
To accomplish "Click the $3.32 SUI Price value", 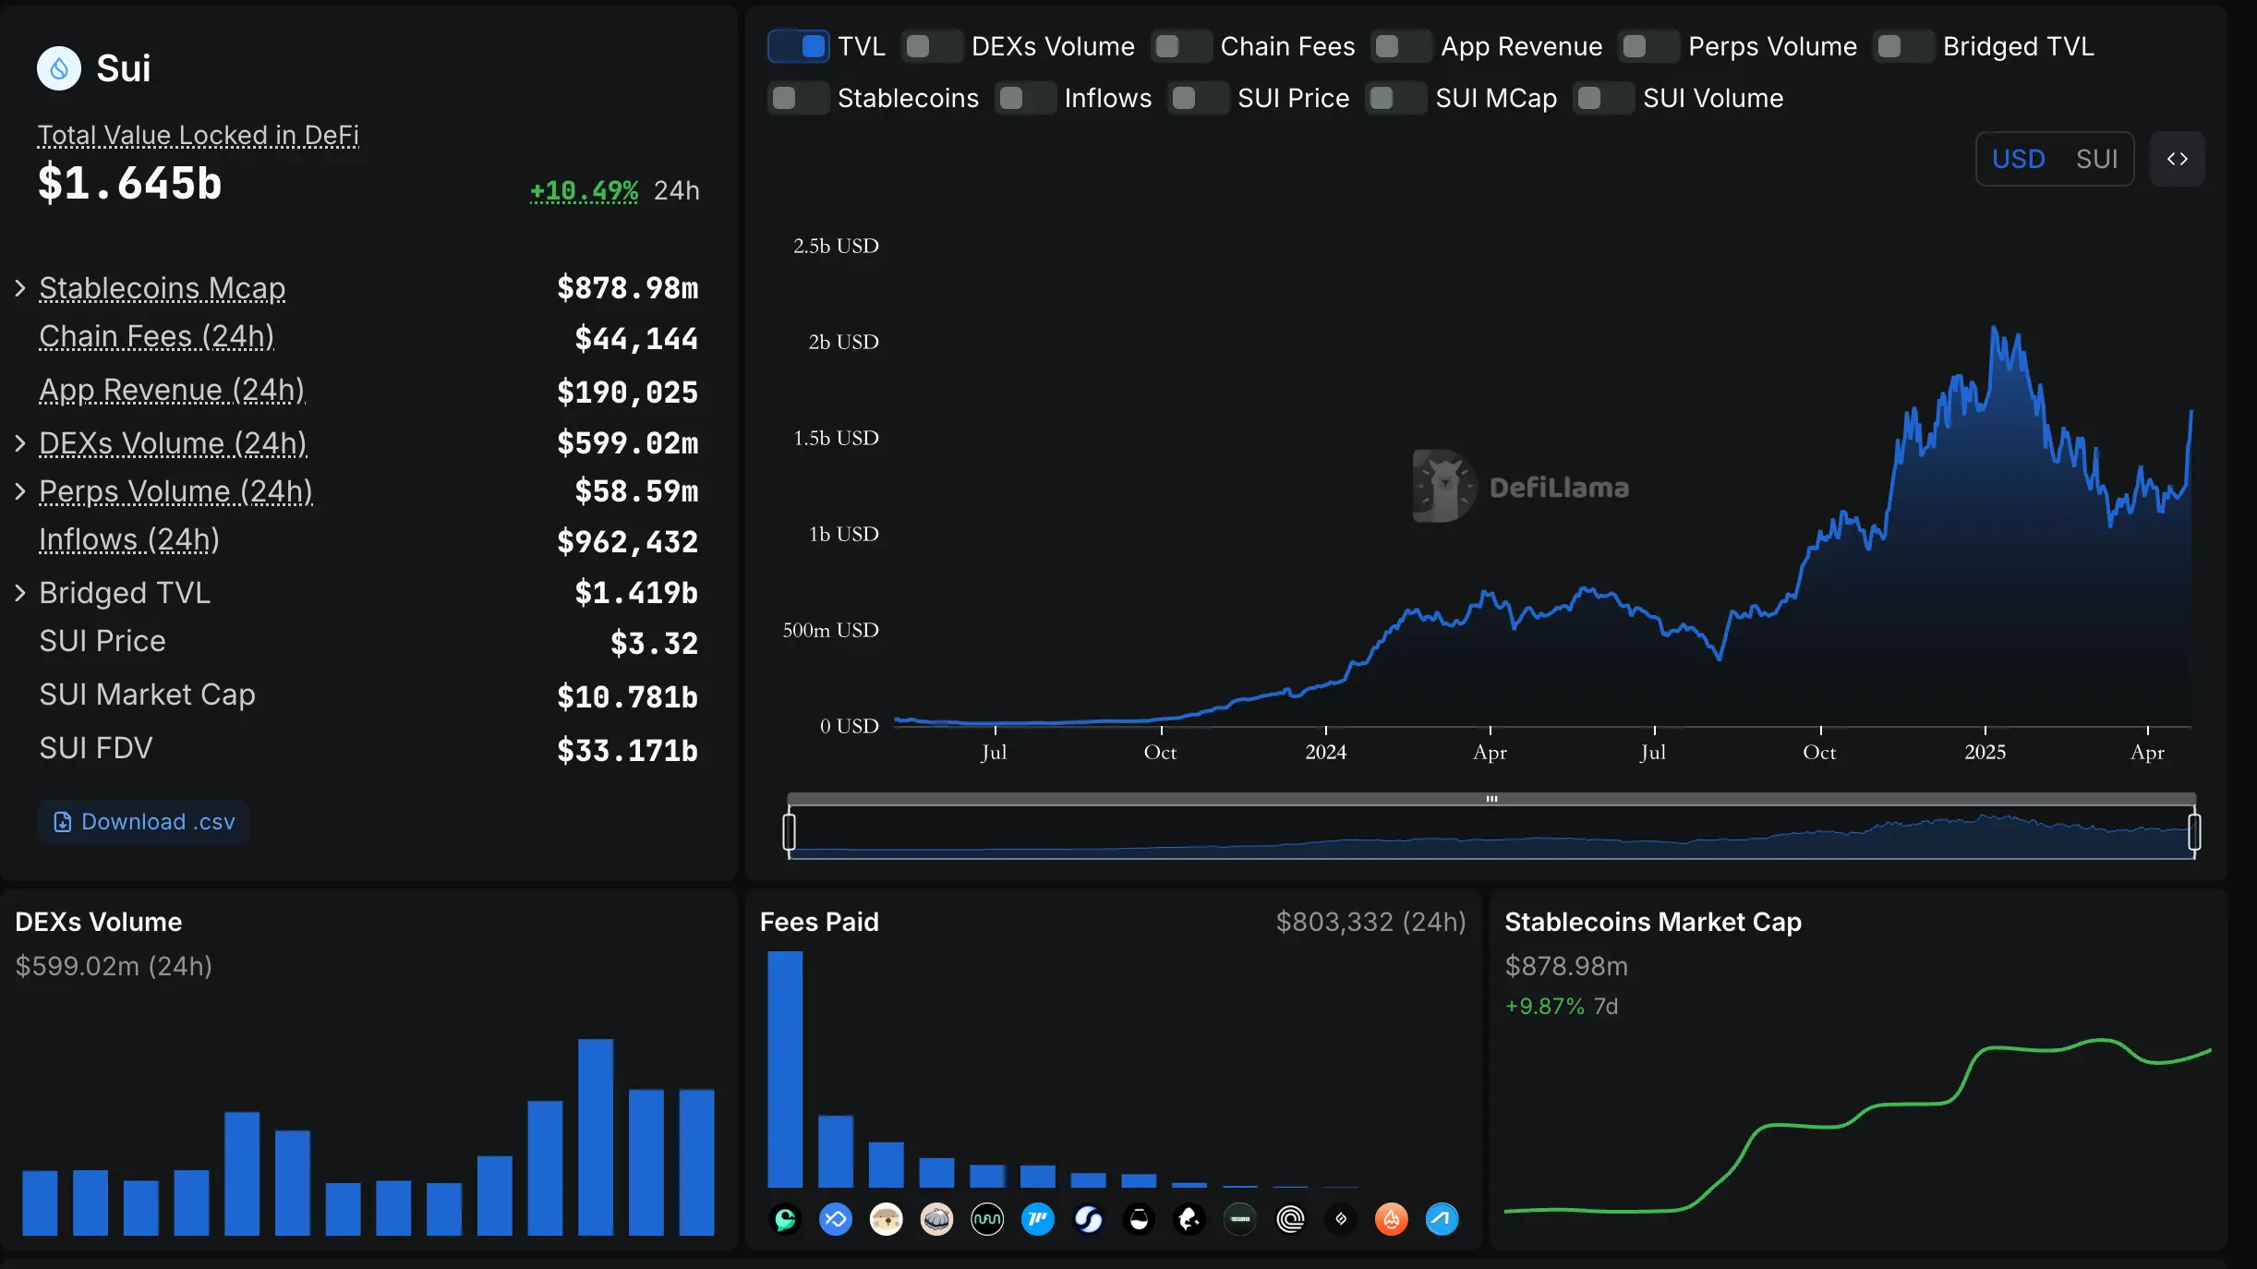I will coord(654,643).
